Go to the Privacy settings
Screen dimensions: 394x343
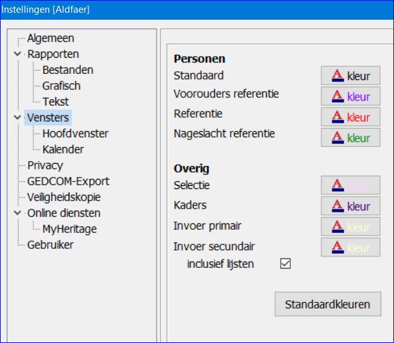[45, 165]
